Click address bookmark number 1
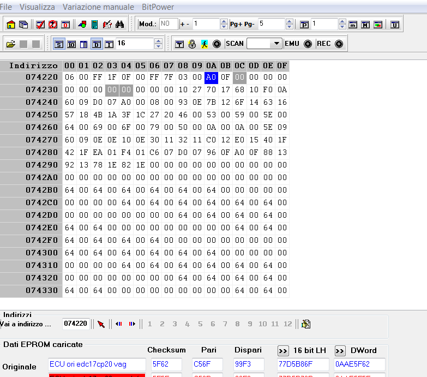 coord(149,324)
